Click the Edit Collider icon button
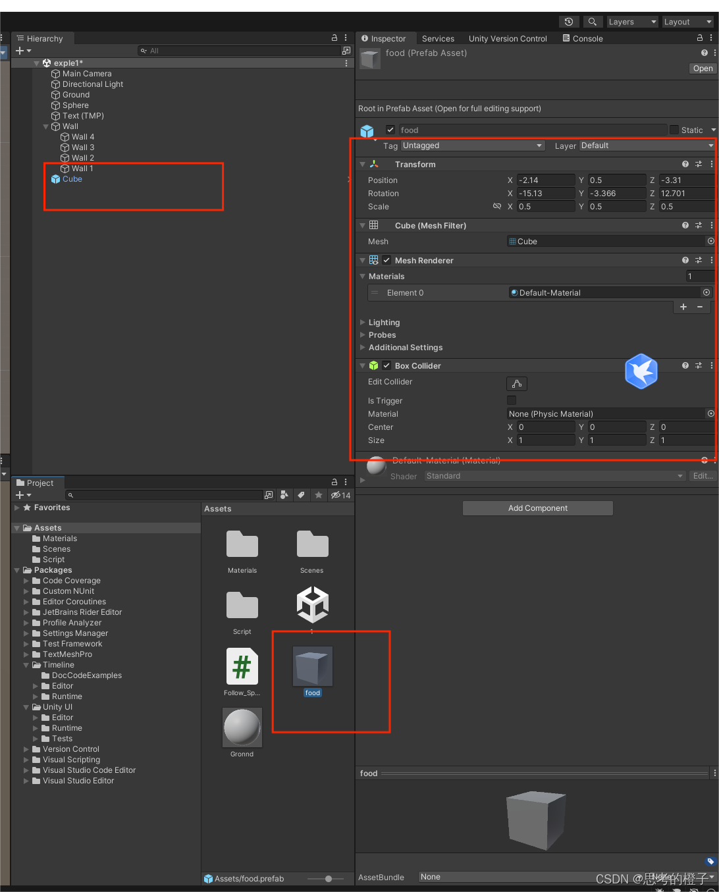This screenshot has width=719, height=892. (x=517, y=384)
